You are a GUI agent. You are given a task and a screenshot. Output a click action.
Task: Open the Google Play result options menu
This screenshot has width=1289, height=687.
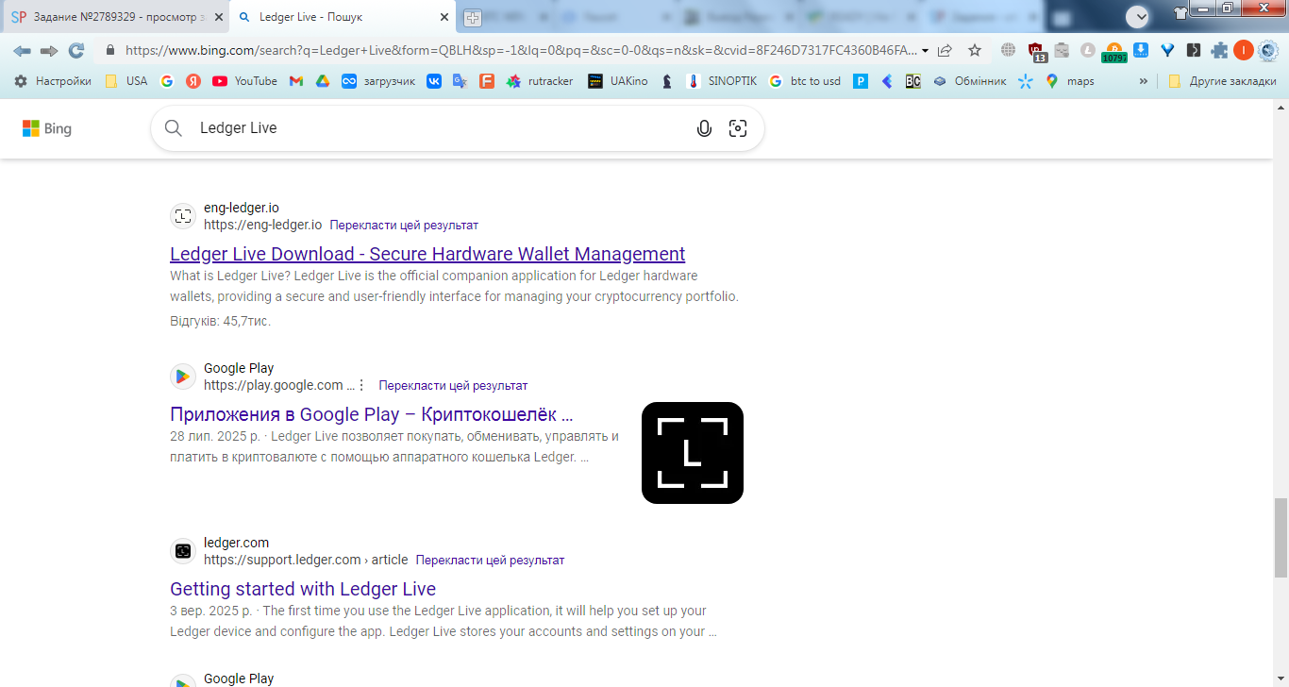tap(361, 385)
